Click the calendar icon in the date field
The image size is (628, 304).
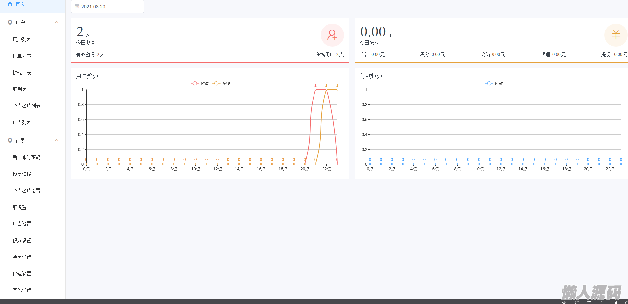pyautogui.click(x=77, y=6)
